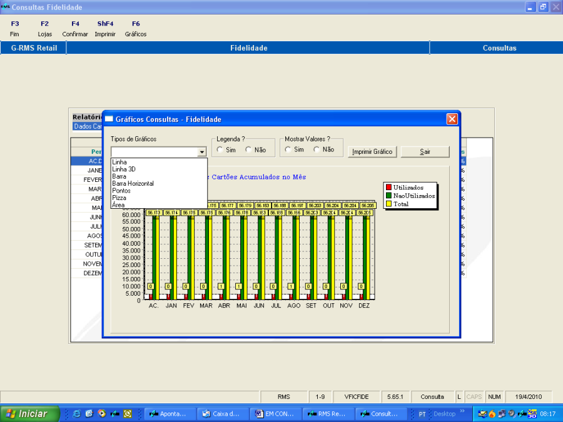563x422 pixels.
Task: Click the Windows Media Player quick launch icon
Action: click(x=102, y=414)
